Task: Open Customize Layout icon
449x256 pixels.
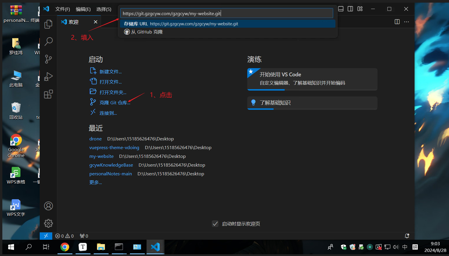Action: tap(360, 9)
